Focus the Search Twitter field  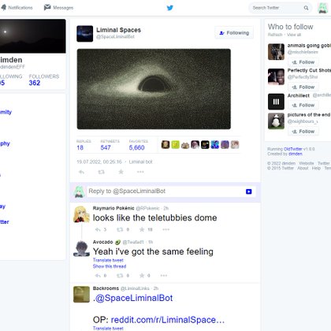point(281,8)
